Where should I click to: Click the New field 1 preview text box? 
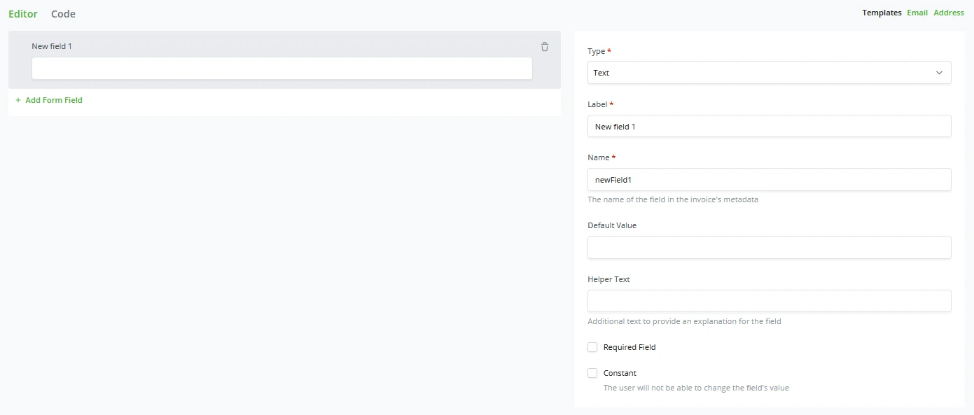pyautogui.click(x=281, y=69)
